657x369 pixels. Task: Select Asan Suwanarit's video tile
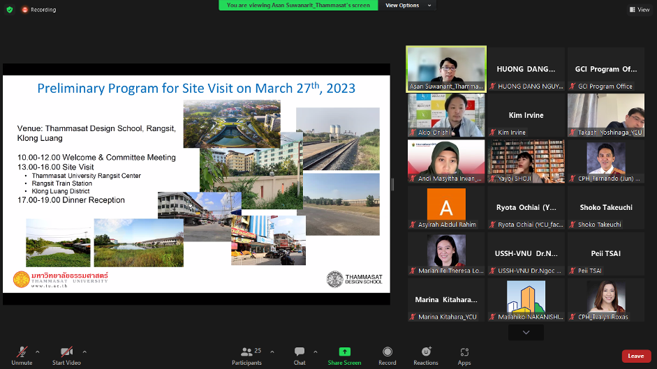point(446,69)
